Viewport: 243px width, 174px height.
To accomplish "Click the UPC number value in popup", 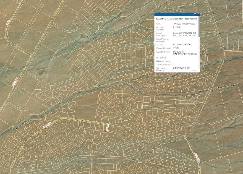I will [184, 24].
